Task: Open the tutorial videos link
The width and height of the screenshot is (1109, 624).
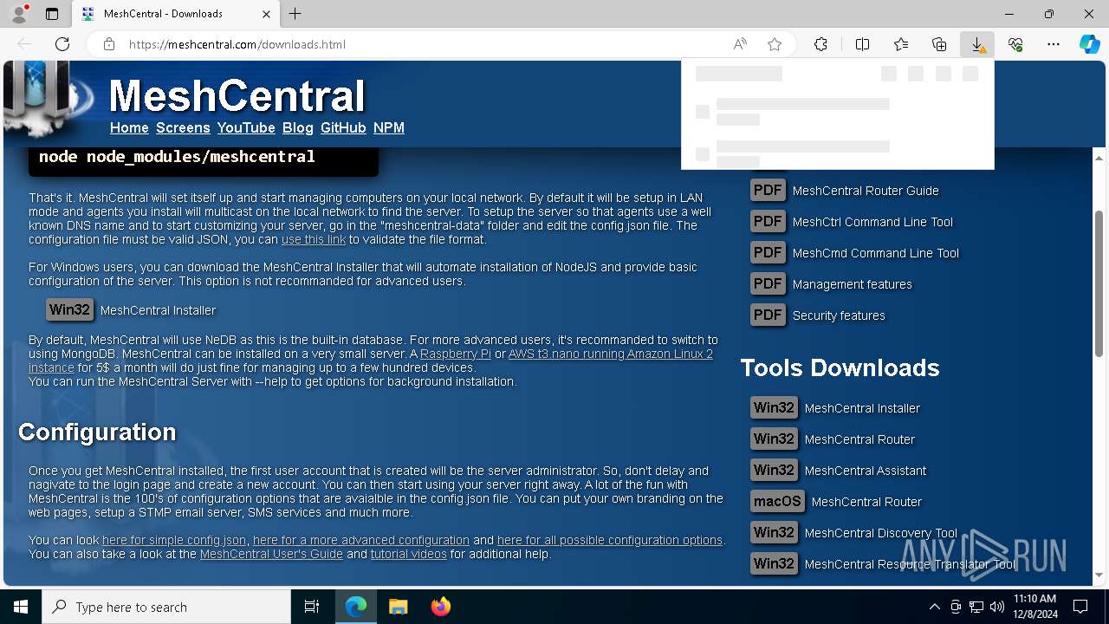Action: (x=409, y=554)
